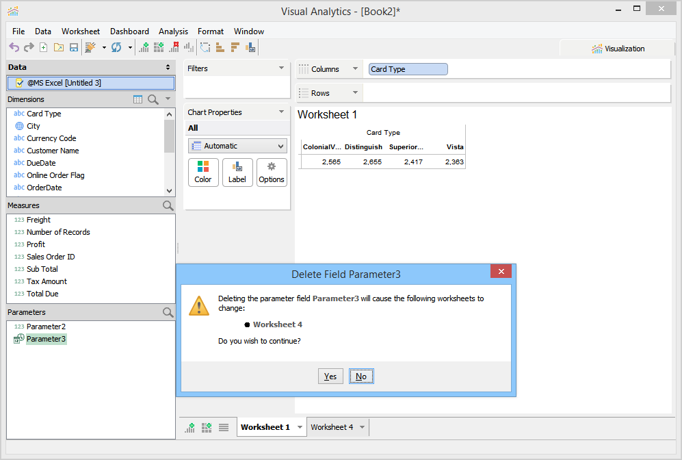The height and width of the screenshot is (460, 682).
Task: Search parameters with the magnifier icon
Action: 168,312
